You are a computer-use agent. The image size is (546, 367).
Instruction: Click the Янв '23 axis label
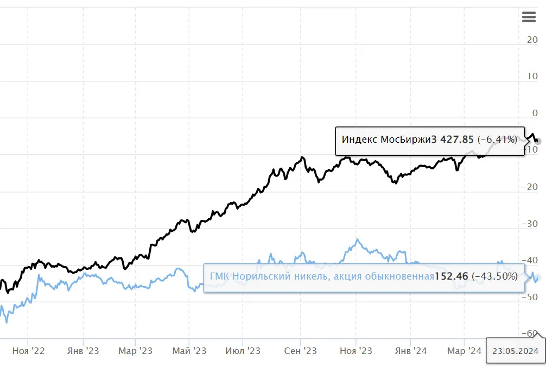tap(83, 351)
